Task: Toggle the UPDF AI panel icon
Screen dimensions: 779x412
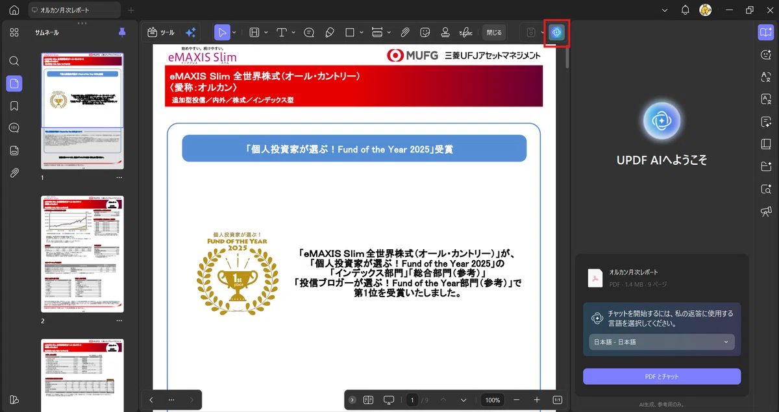Action: pos(556,32)
